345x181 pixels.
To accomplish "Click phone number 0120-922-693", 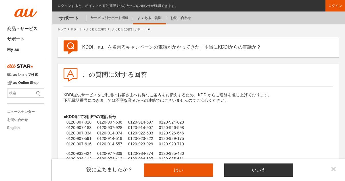I will click(141, 133).
